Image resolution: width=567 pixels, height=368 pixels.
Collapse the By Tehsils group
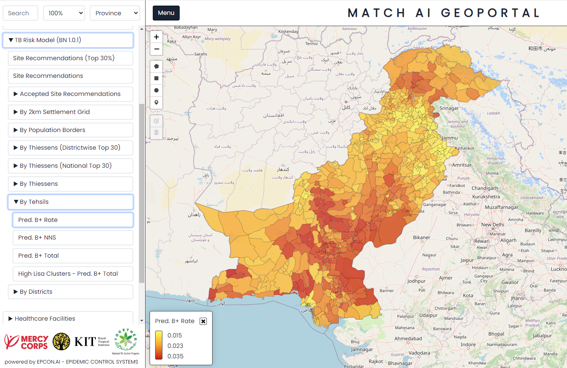[x=71, y=202]
